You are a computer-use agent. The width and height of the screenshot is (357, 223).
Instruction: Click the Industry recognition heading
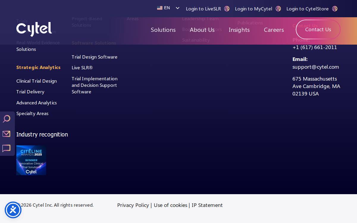[x=42, y=134]
